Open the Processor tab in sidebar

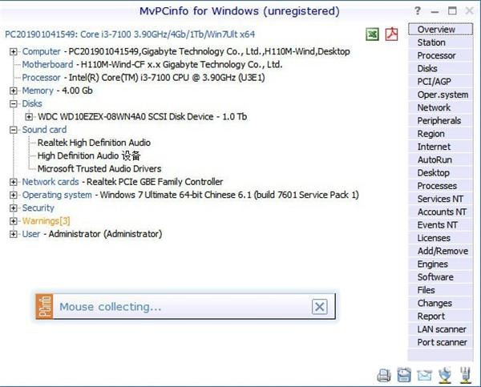point(440,55)
